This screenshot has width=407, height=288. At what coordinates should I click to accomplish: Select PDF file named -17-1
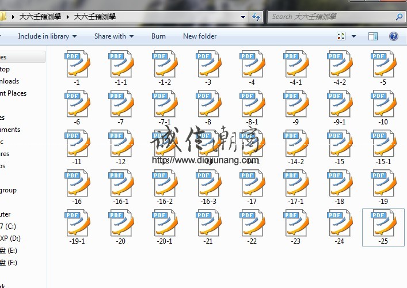[296, 187]
